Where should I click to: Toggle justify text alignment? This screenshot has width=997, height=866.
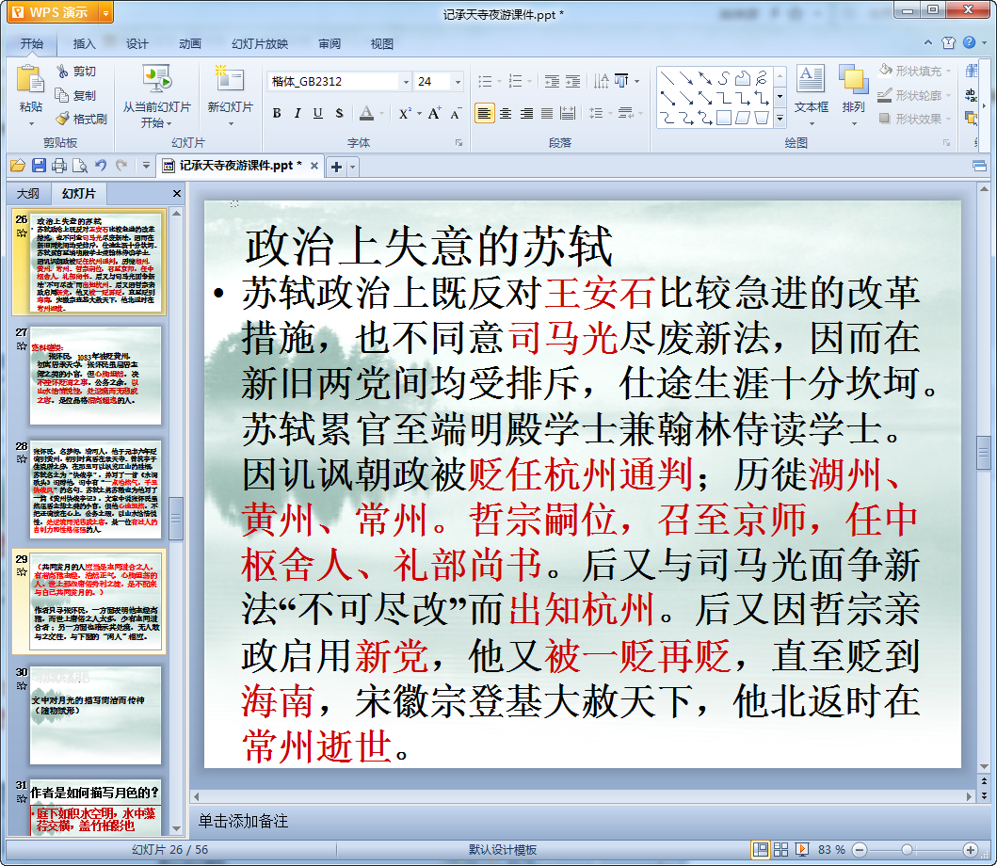coord(547,114)
